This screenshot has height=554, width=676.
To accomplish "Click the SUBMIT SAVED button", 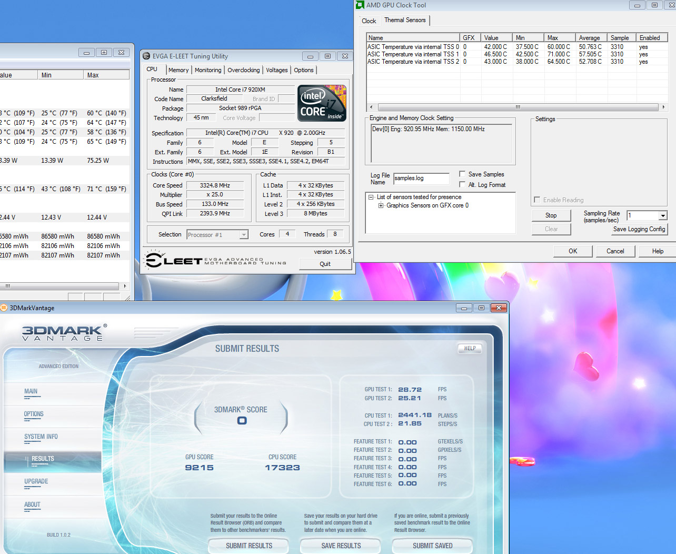I will coord(433,546).
